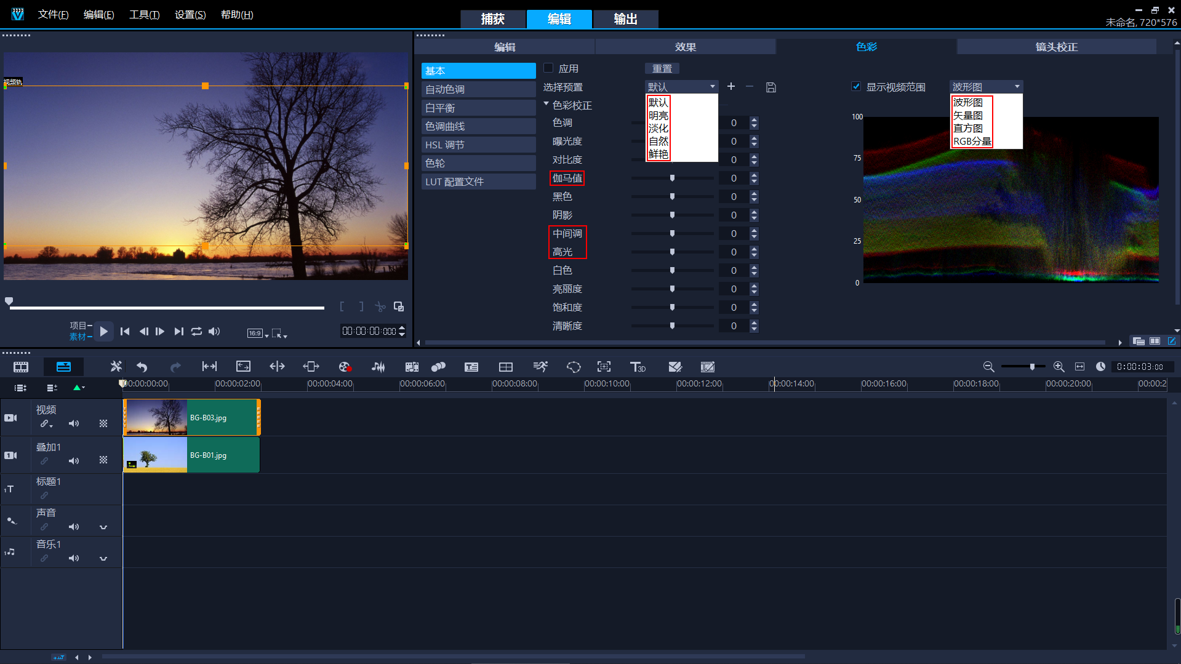Screen dimensions: 1181x664
Task: Select the BG-B03.jpg clip
Action: (x=192, y=417)
